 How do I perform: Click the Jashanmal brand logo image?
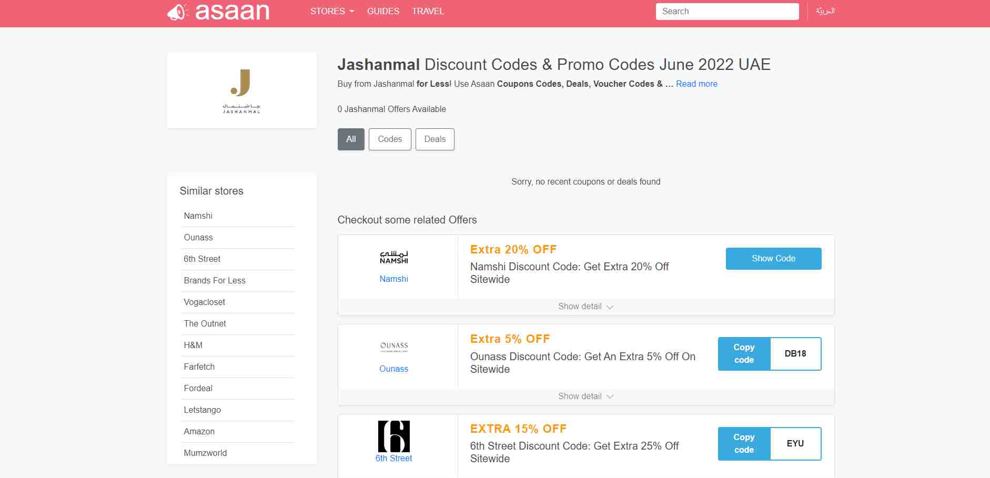[x=241, y=89]
